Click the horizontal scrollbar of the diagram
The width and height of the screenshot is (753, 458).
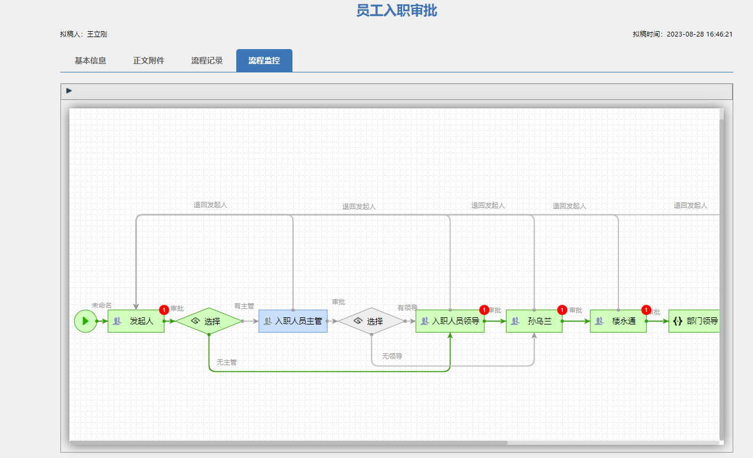click(x=288, y=443)
